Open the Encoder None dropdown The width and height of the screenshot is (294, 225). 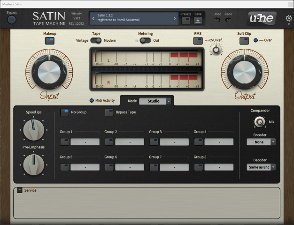click(x=261, y=142)
